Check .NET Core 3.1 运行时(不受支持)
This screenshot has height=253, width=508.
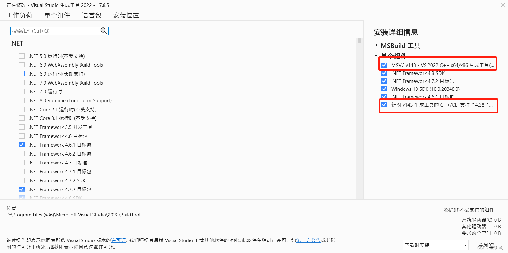22,118
